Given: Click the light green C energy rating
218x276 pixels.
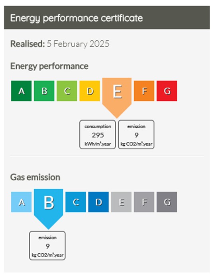Looking at the screenshot, I should point(67,91).
